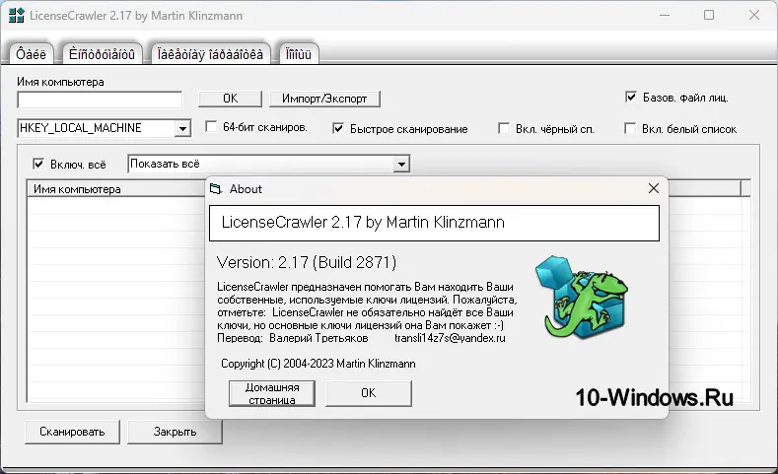The width and height of the screenshot is (778, 474).
Task: Click the 'Импорт/Экспорт' button
Action: [324, 99]
